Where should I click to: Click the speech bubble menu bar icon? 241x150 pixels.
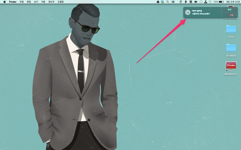(201, 2)
